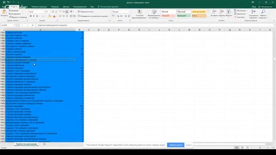
Task: Align text to the top of cells
Action: click(x=60, y=12)
